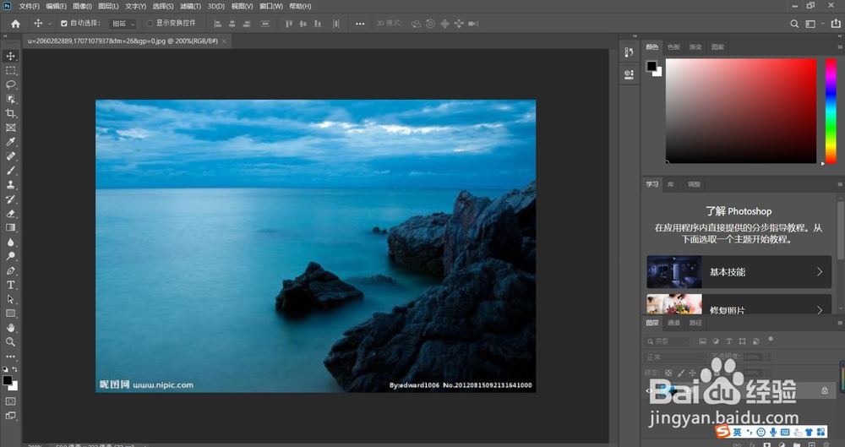Open the 图层 auto-select target dropdown

(x=123, y=24)
